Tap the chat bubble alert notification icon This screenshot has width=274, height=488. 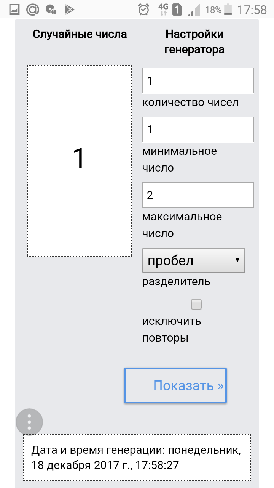51,10
